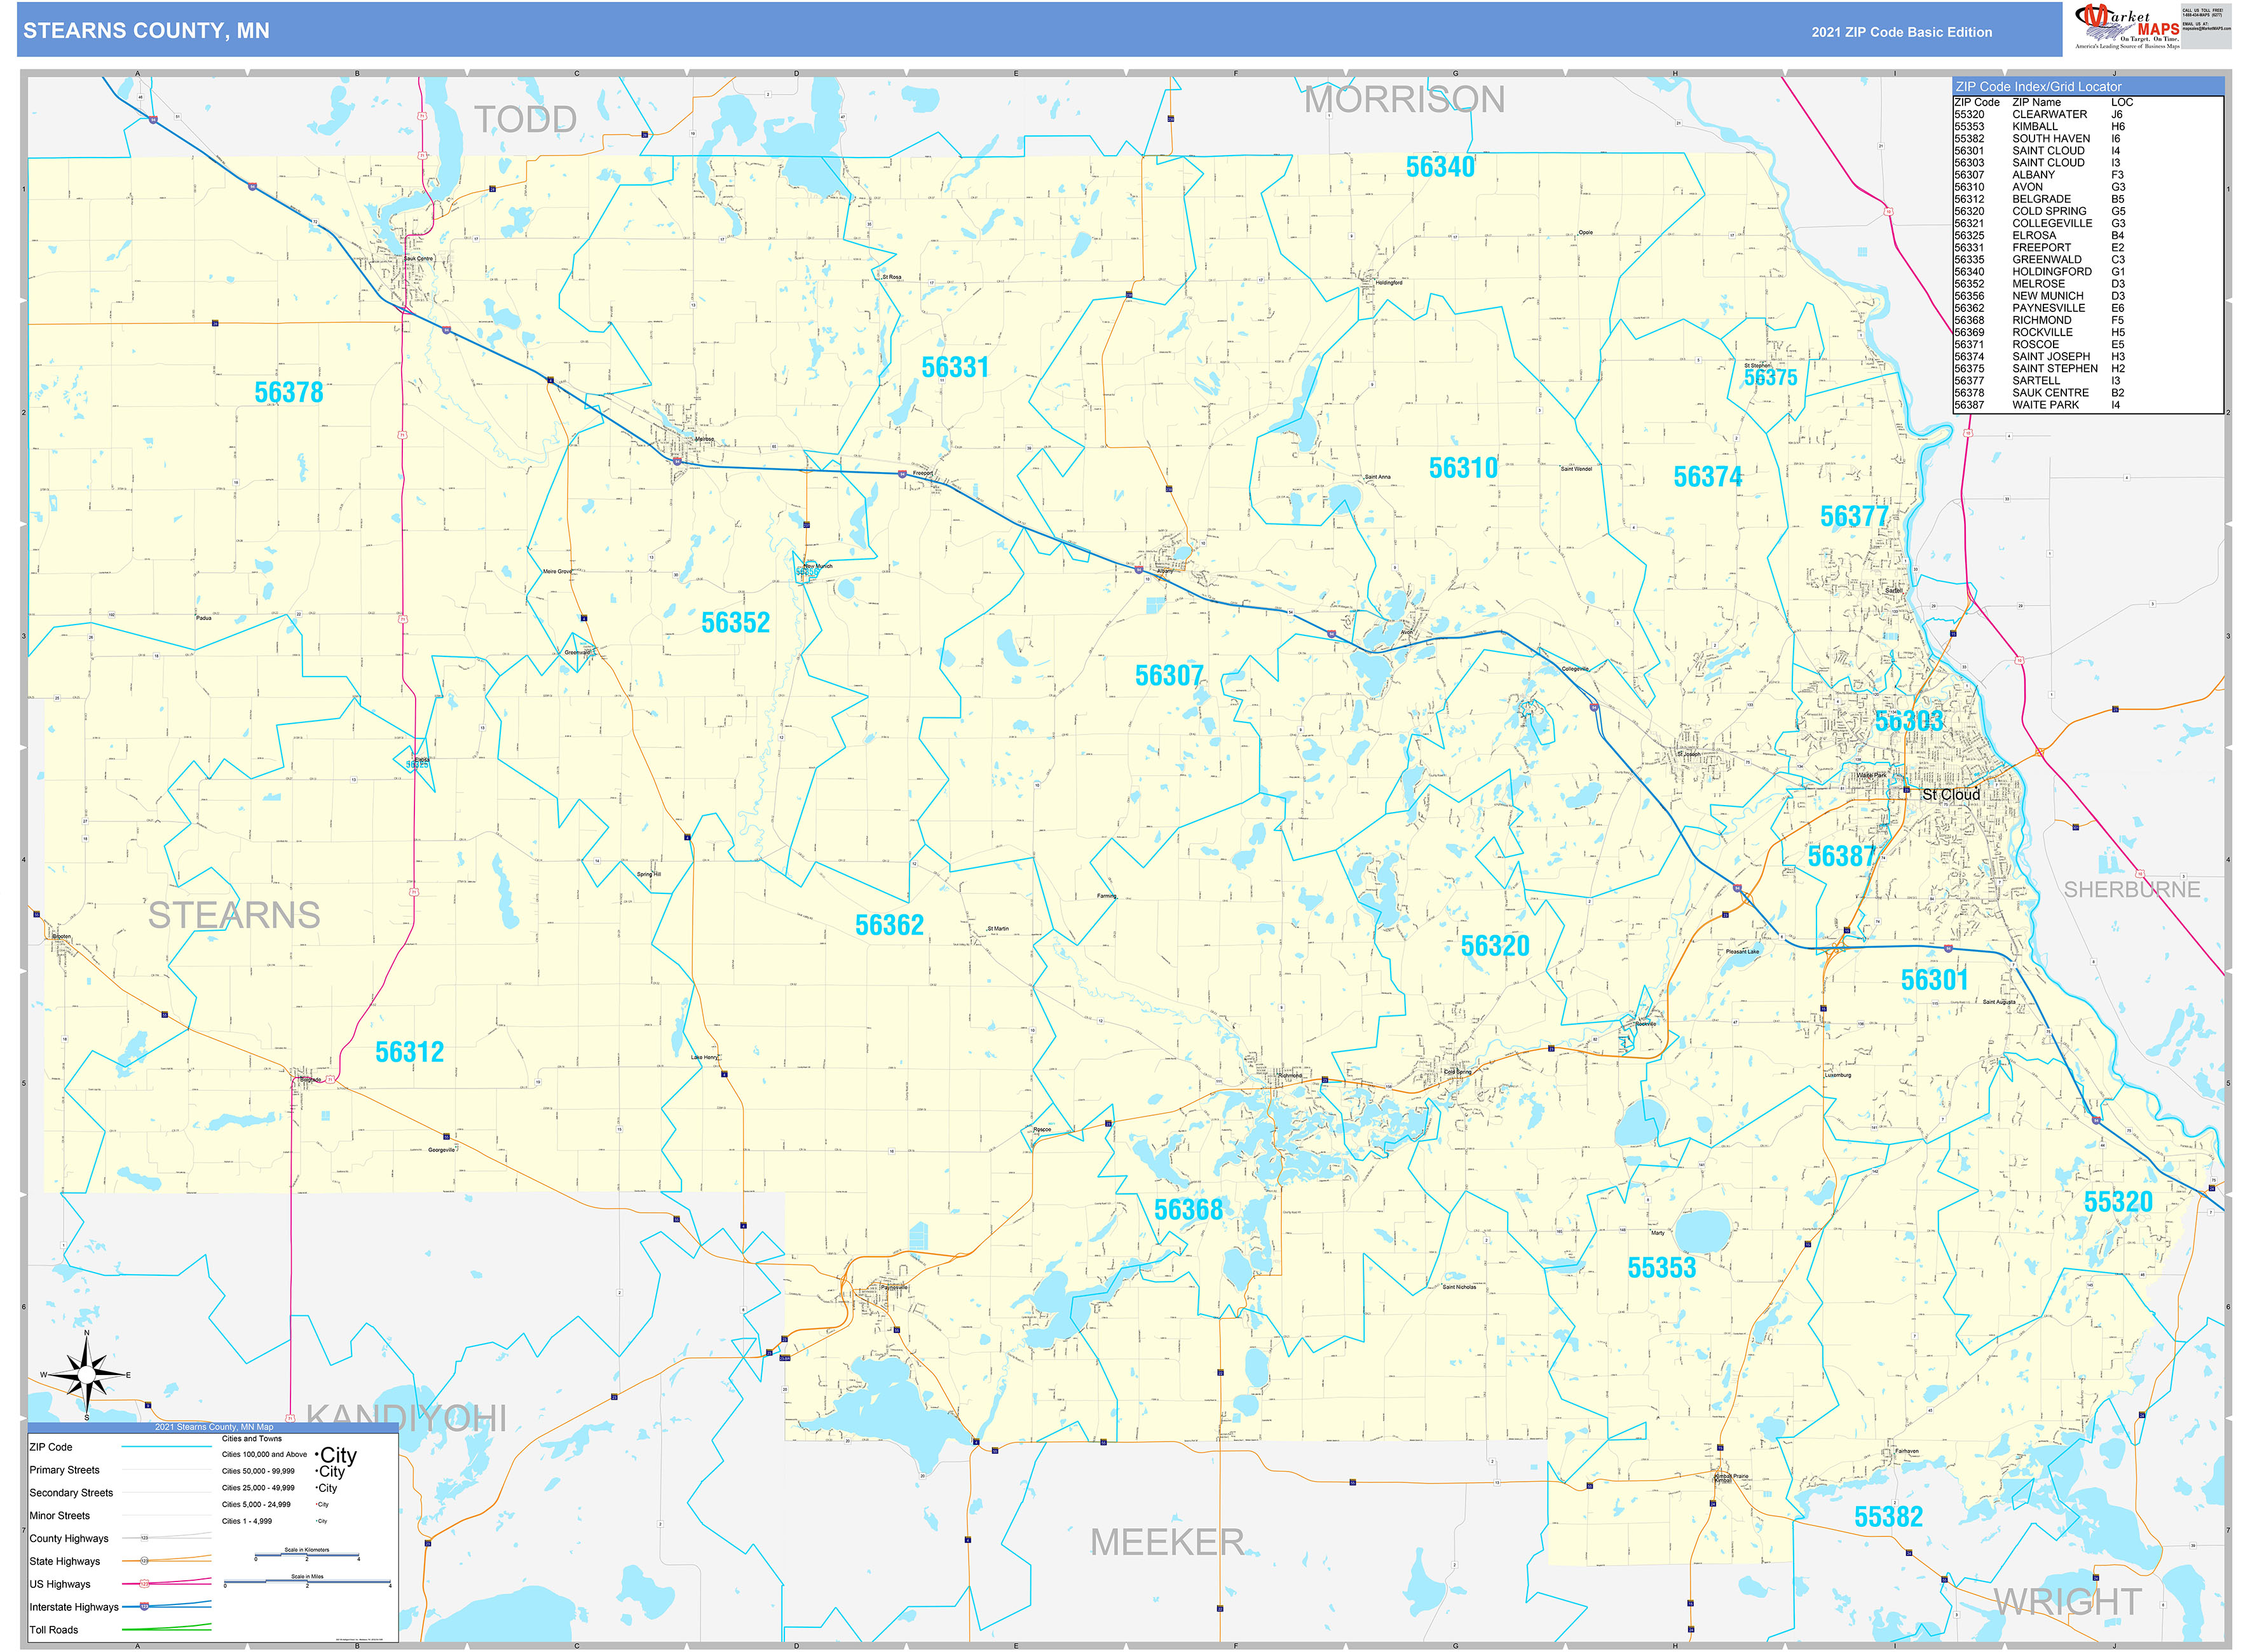
Task: Select the State Highways route marker icon
Action: 144,1560
